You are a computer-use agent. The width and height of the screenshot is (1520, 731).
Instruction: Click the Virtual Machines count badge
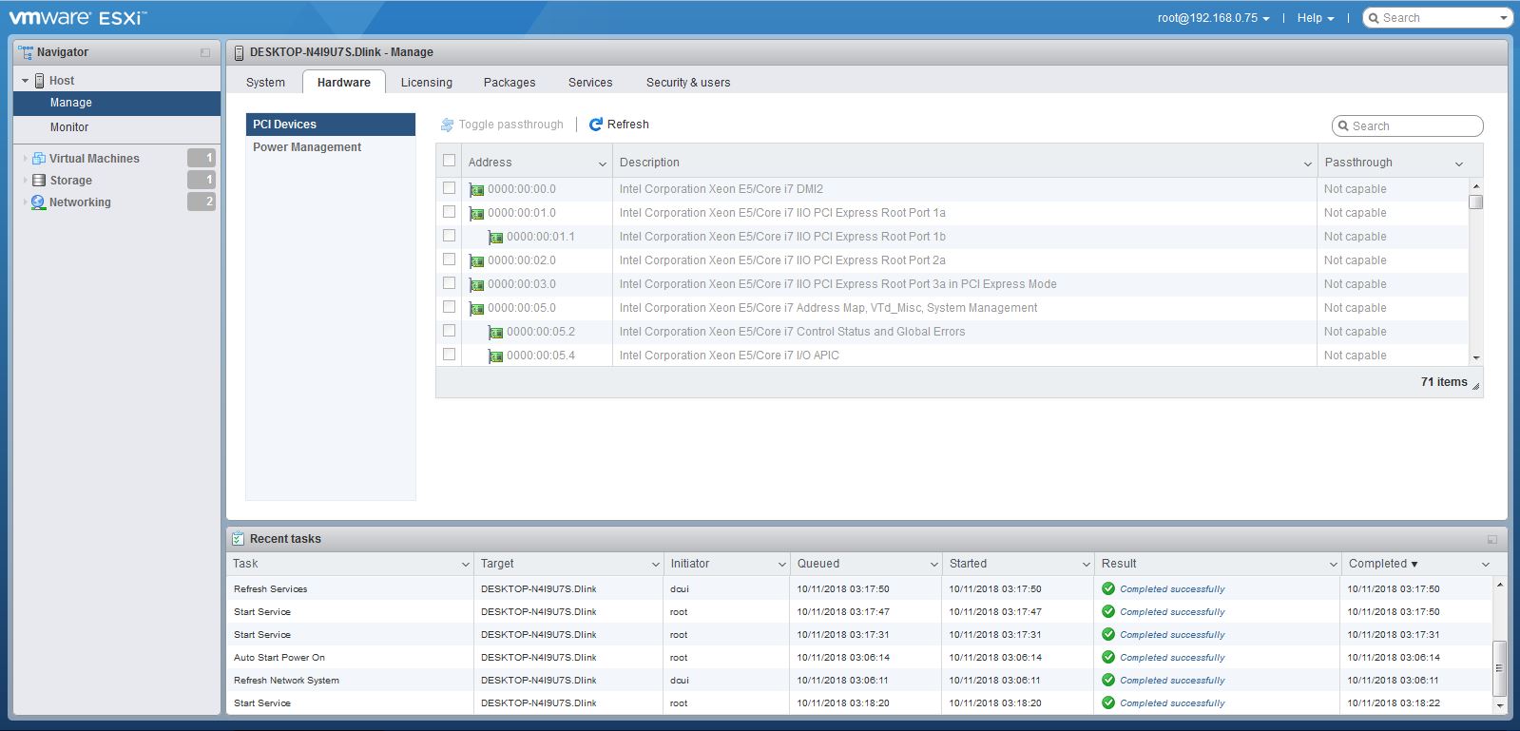pyautogui.click(x=202, y=158)
